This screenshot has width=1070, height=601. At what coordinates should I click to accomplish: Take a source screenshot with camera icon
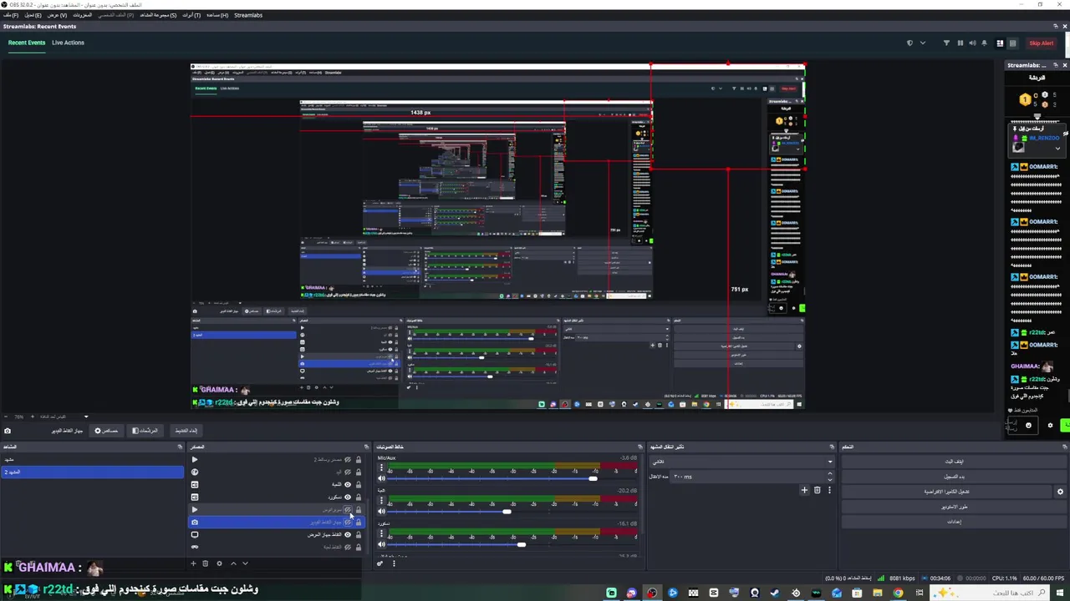[8, 431]
